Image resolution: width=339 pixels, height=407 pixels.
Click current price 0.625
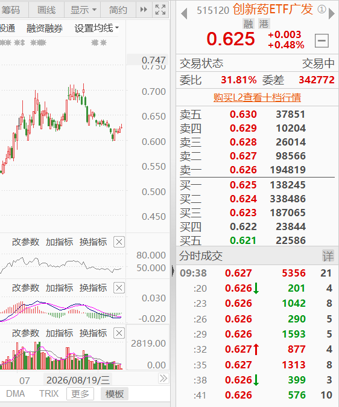click(x=230, y=39)
